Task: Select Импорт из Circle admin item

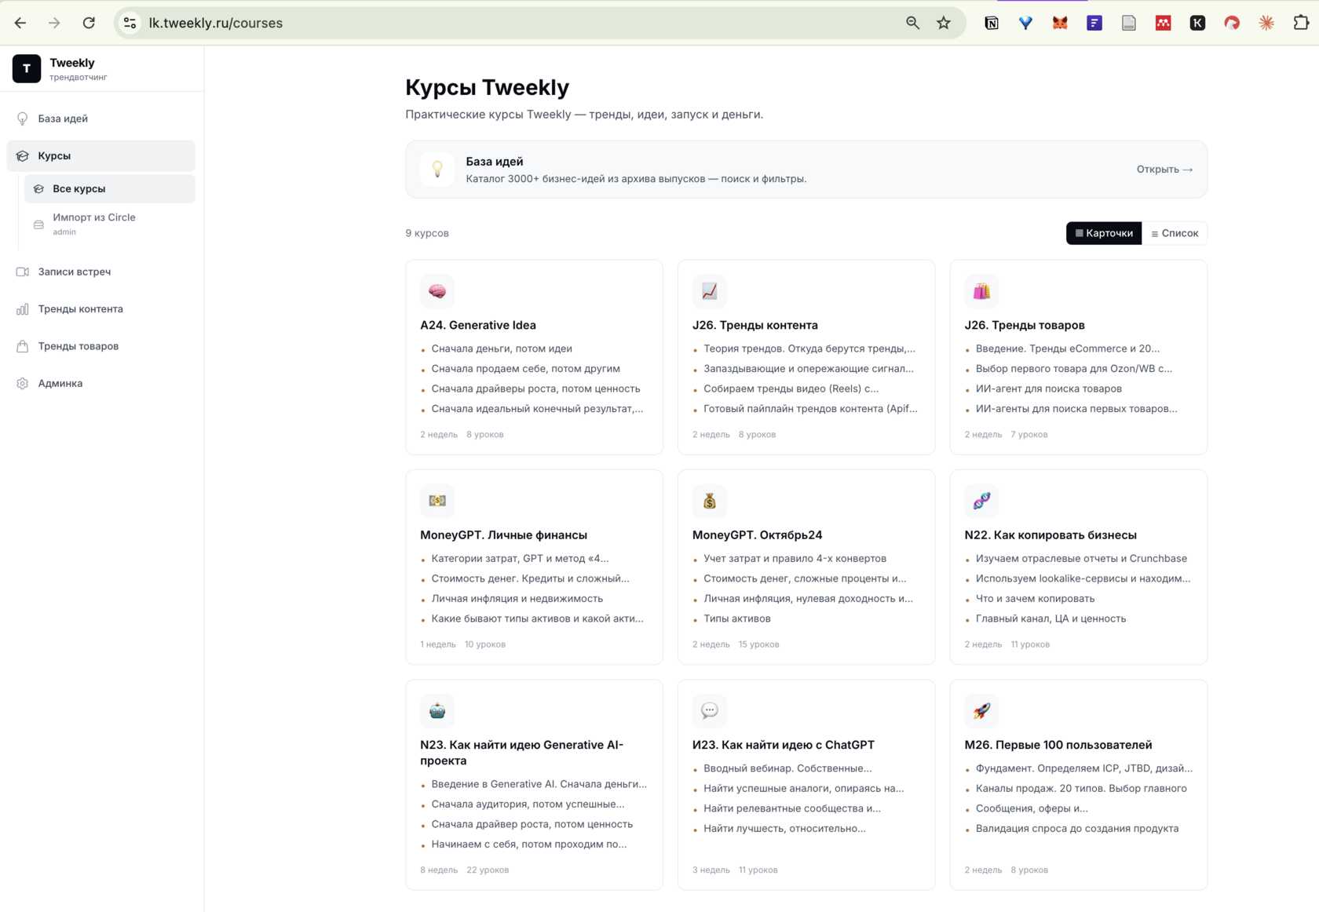Action: (109, 224)
